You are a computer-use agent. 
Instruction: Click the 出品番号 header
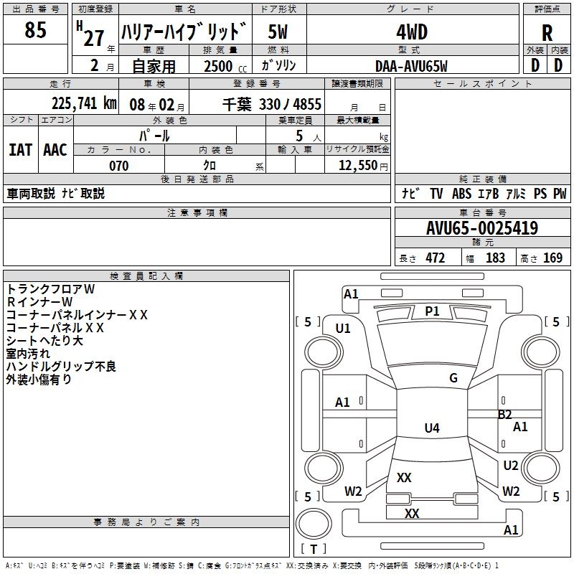35,9
